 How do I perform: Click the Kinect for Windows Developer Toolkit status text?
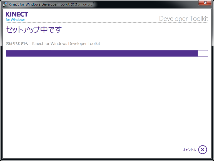coord(66,44)
